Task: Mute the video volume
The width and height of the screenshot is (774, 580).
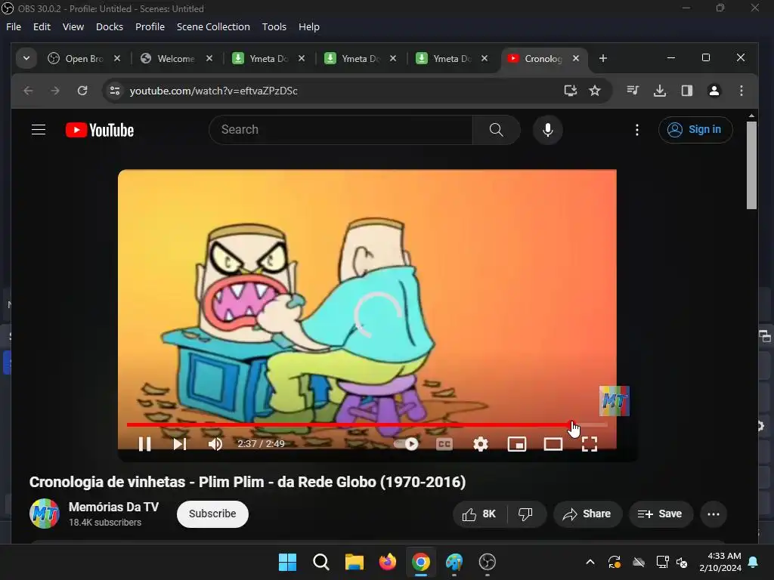Action: point(215,444)
